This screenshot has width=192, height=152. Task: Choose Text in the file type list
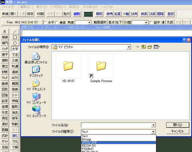[x=118, y=136]
